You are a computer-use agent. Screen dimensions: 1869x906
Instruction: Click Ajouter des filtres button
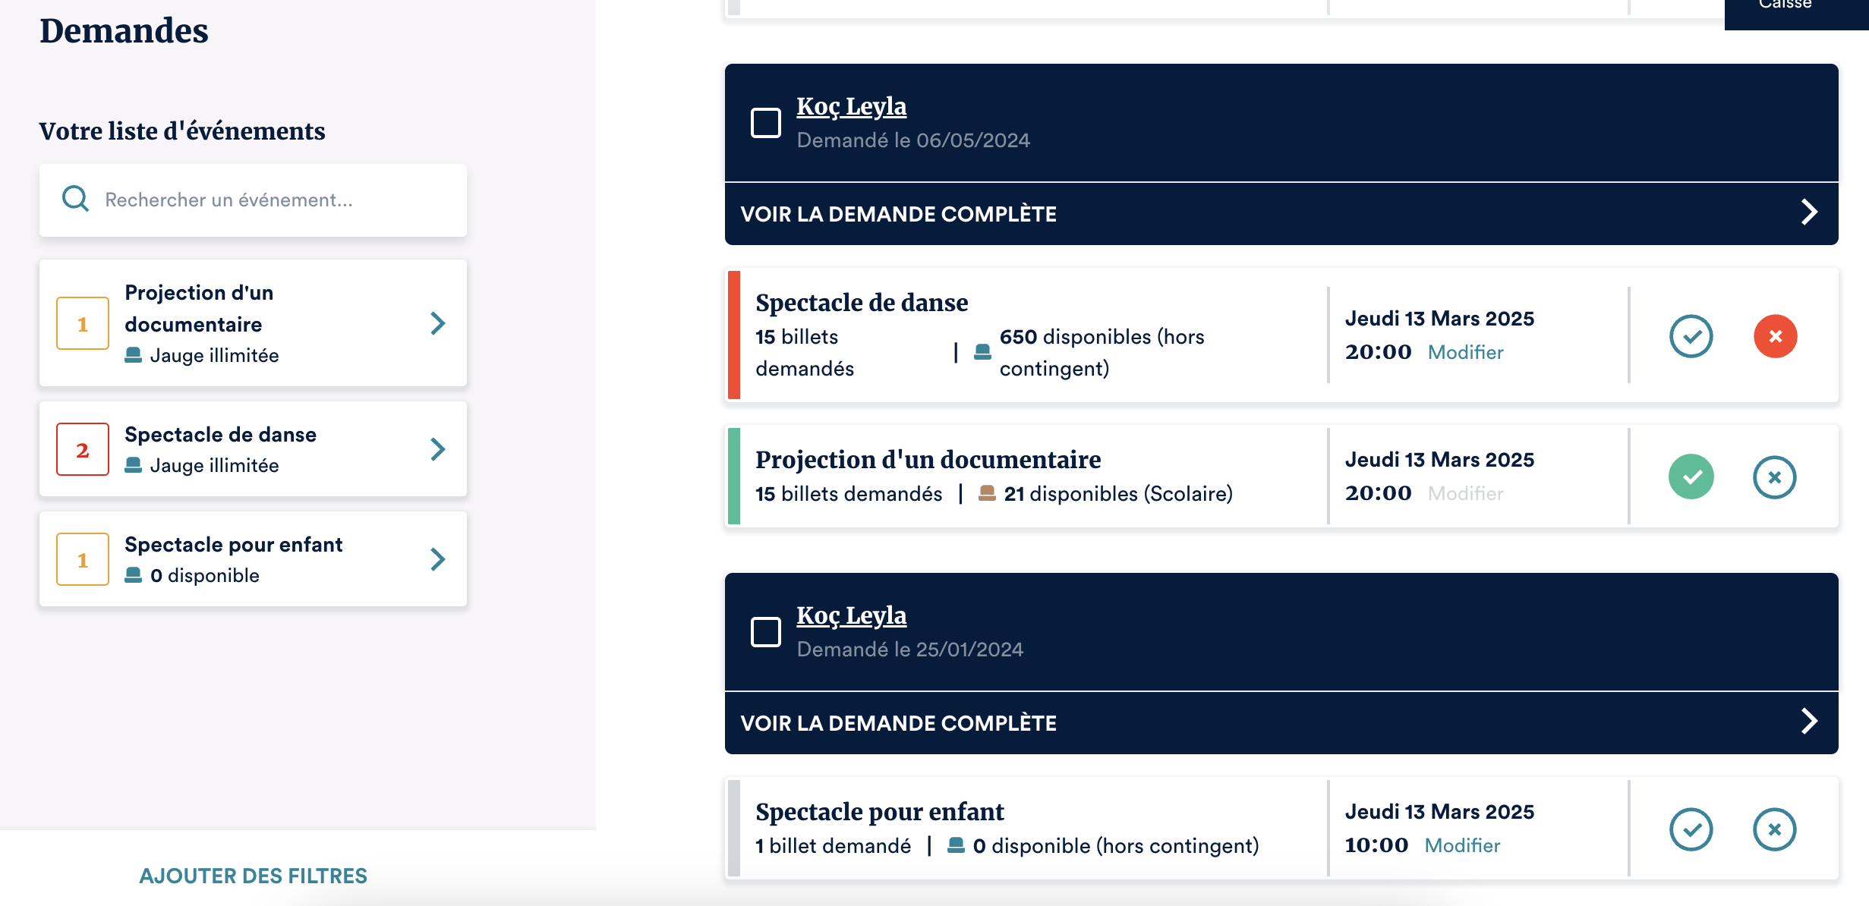pos(253,876)
